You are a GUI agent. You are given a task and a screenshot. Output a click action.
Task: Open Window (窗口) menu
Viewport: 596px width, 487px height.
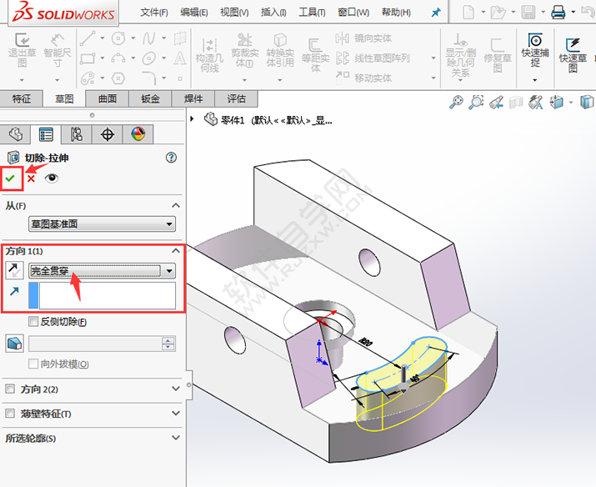pyautogui.click(x=353, y=13)
